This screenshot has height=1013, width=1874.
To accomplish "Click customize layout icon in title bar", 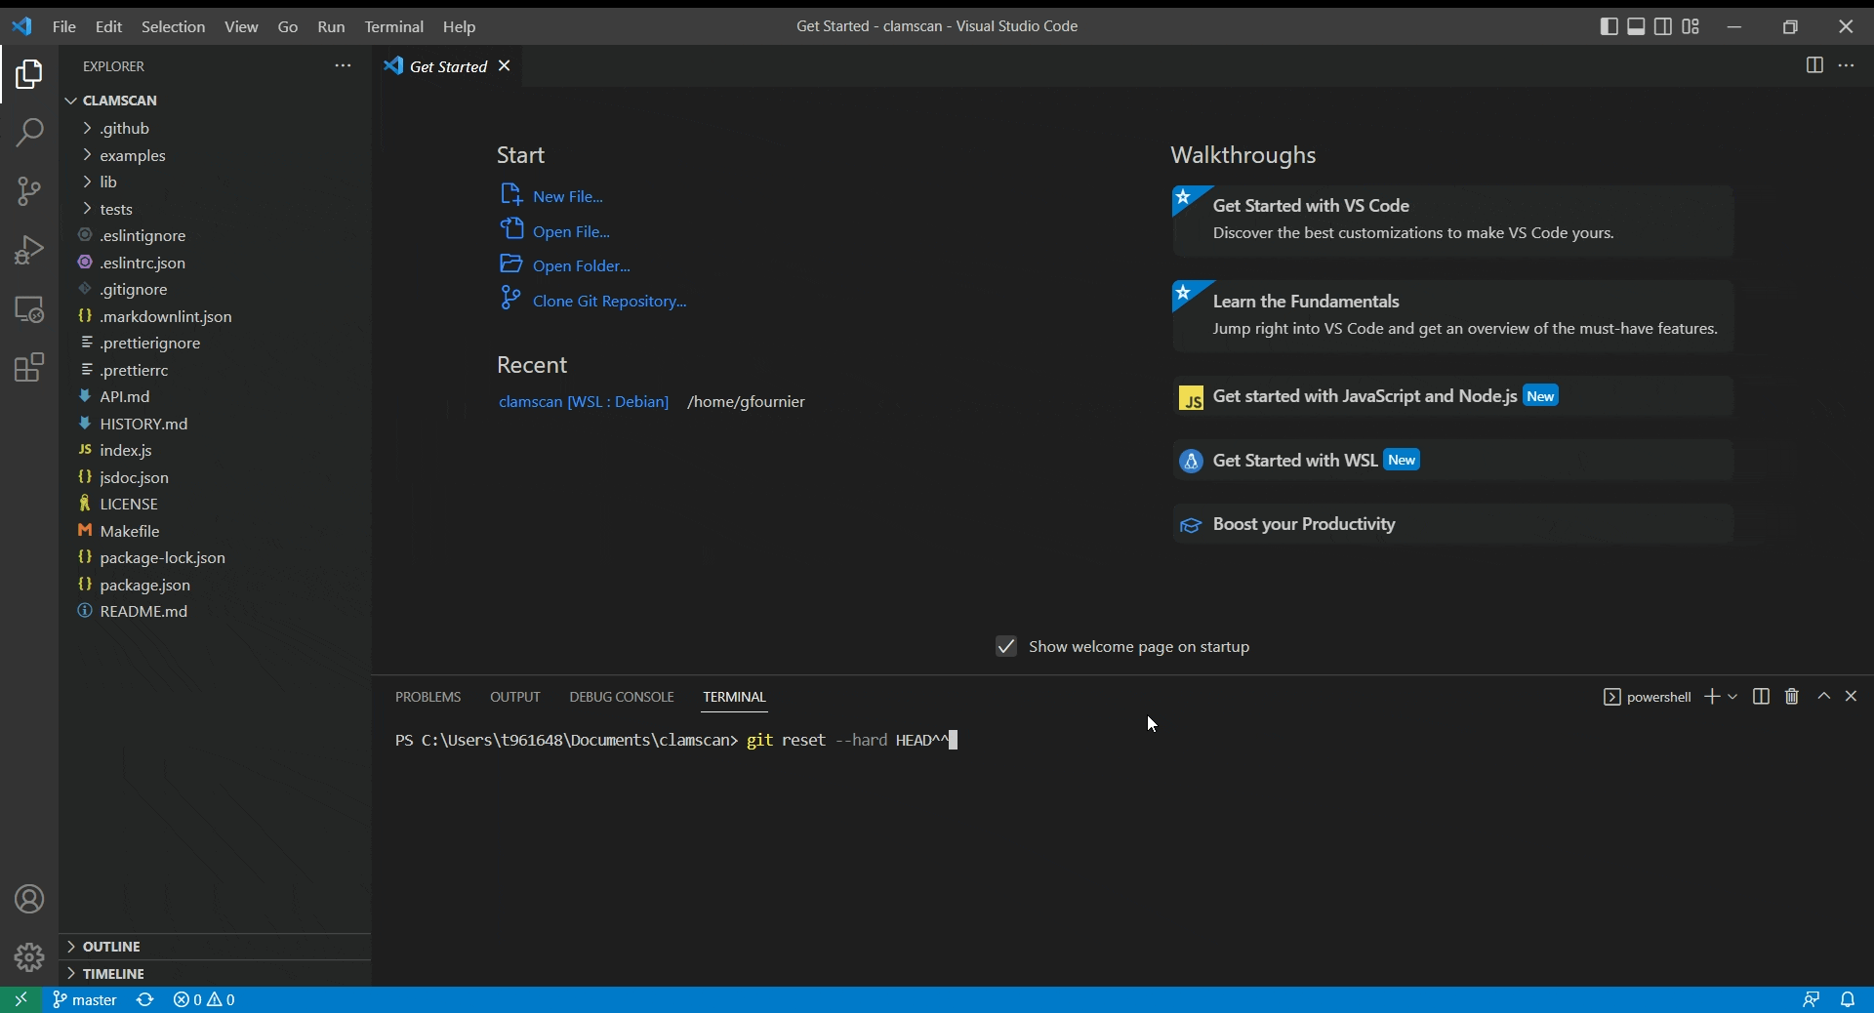I will pyautogui.click(x=1691, y=26).
